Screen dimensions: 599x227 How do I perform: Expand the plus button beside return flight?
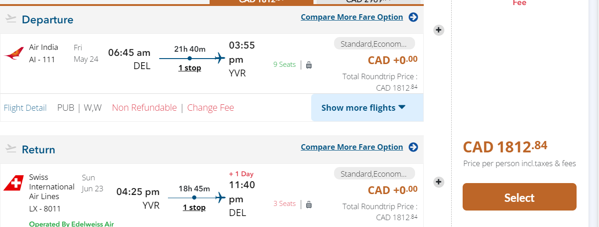438,182
